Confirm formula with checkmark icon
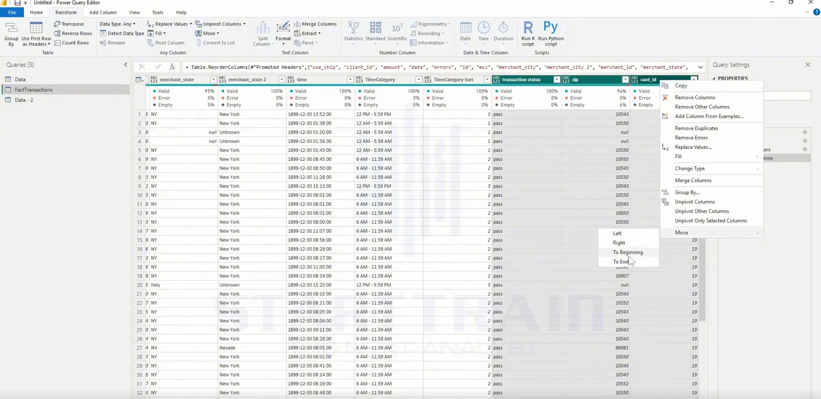 (x=158, y=67)
